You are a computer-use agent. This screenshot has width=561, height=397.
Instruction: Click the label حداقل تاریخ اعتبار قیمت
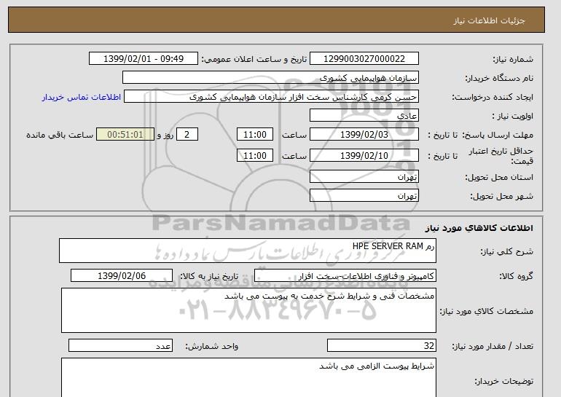[x=501, y=156]
